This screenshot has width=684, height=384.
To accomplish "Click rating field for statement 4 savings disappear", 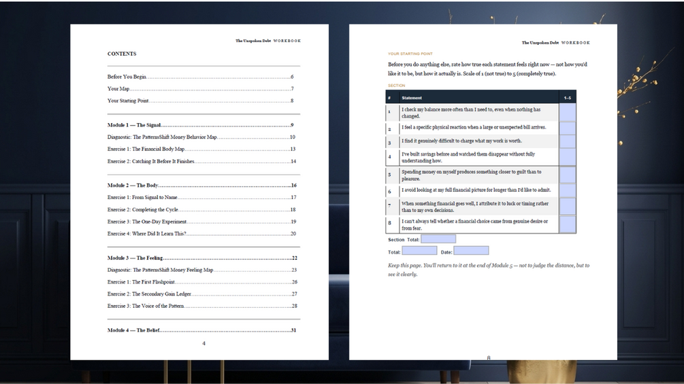I will (568, 157).
